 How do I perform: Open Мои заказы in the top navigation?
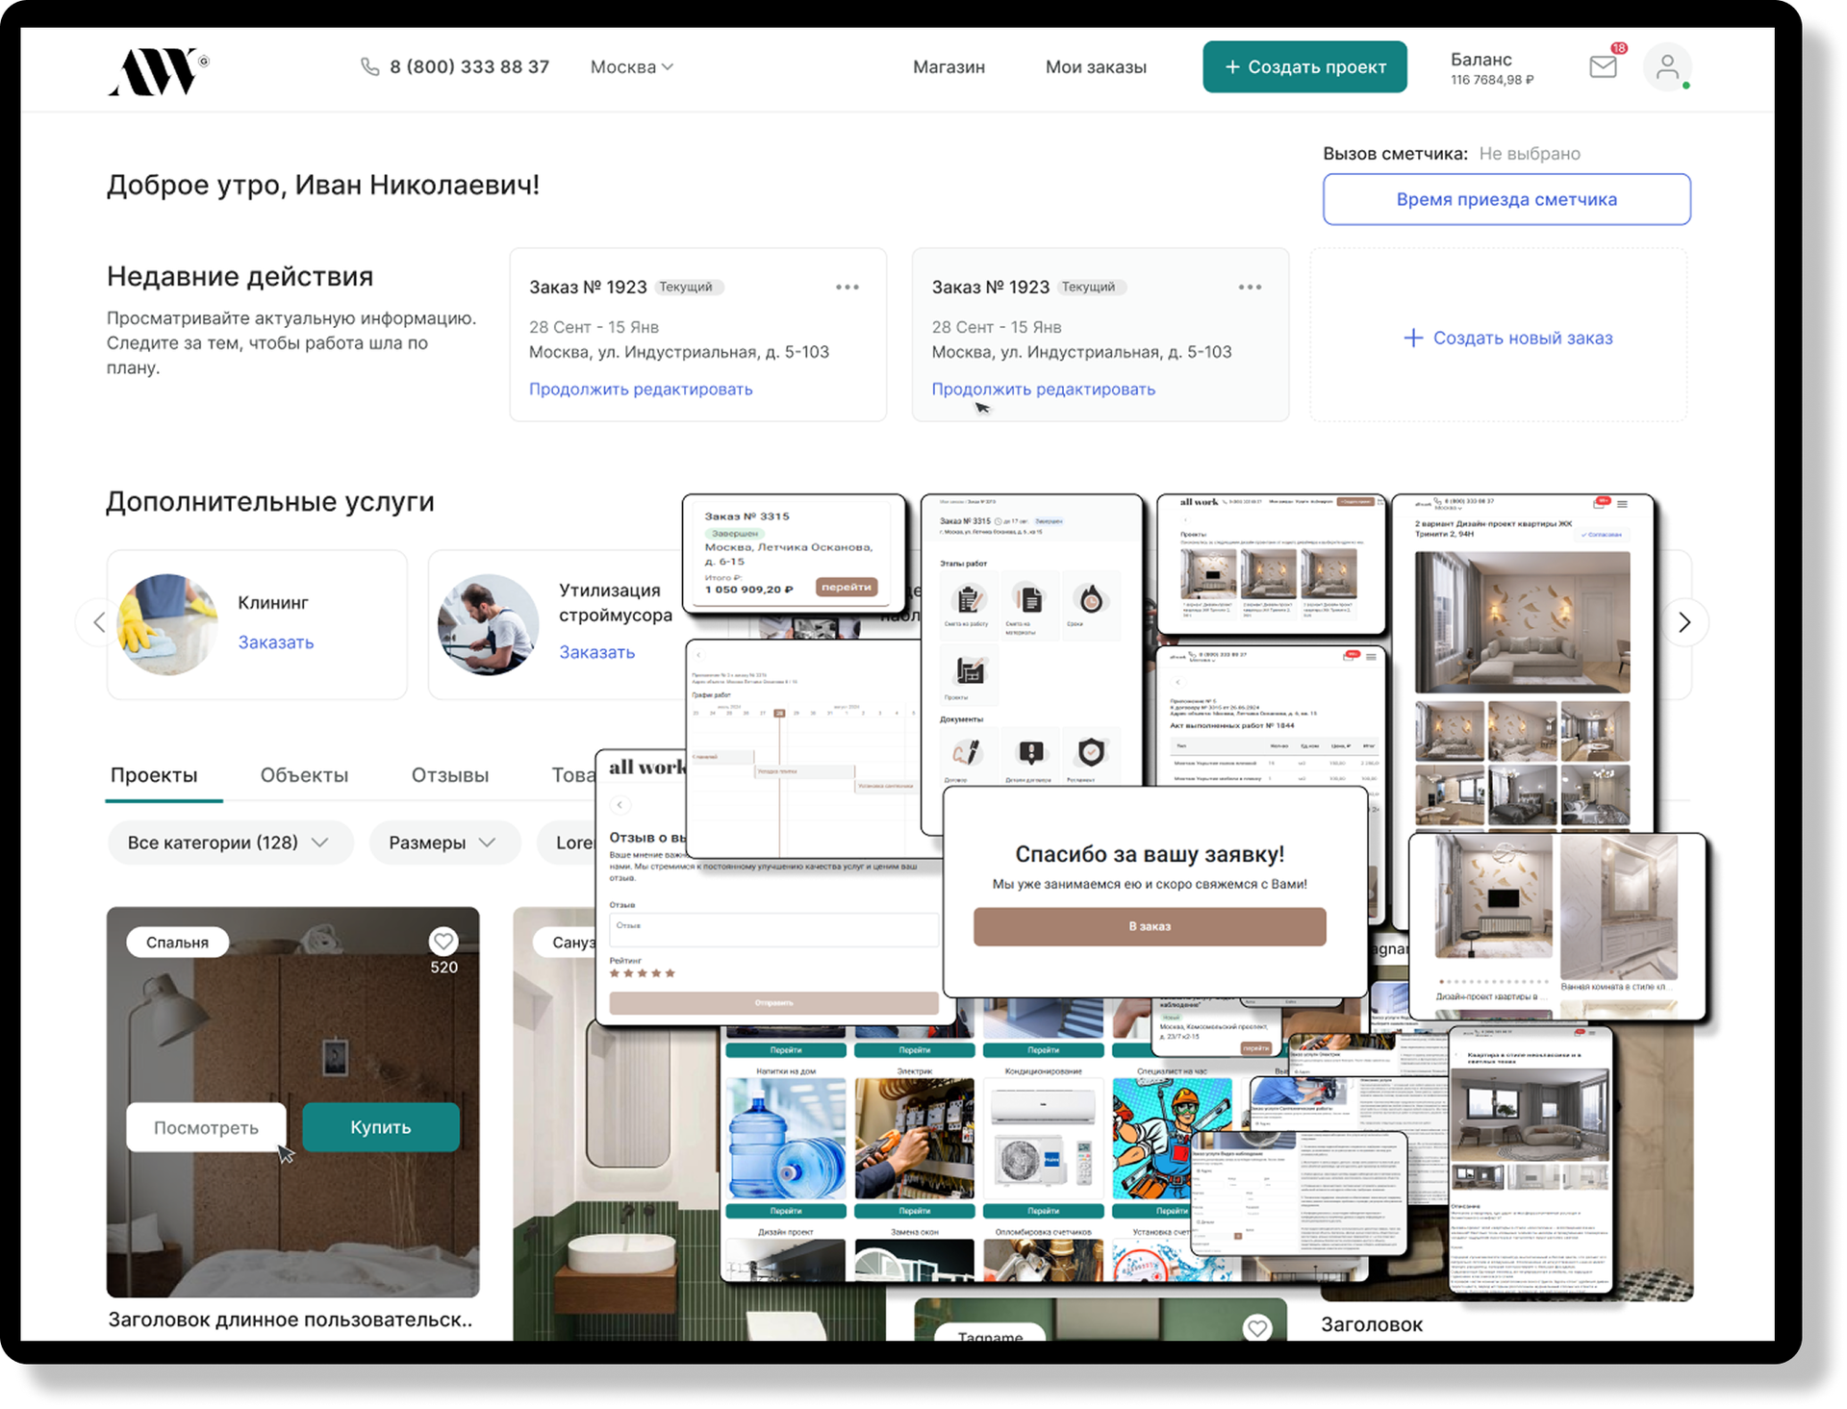1096,66
